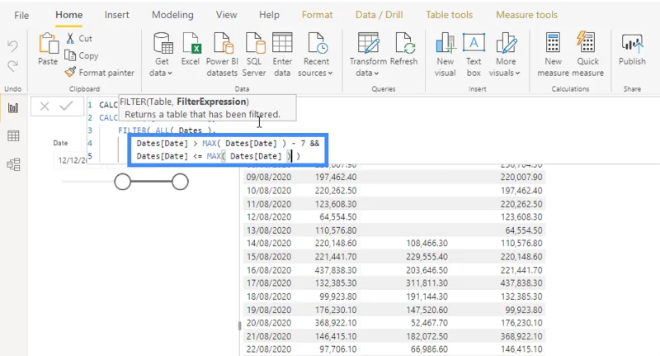Expand the Recent sources list
This screenshot has width=660, height=356.
tap(316, 55)
